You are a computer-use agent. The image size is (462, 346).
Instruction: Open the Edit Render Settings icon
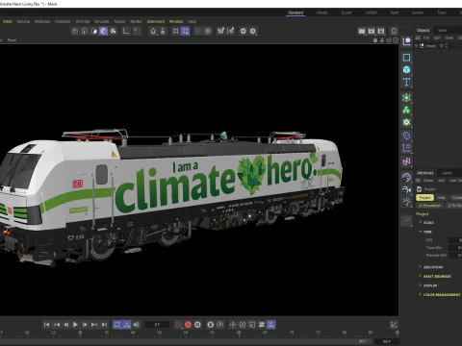pos(381,31)
